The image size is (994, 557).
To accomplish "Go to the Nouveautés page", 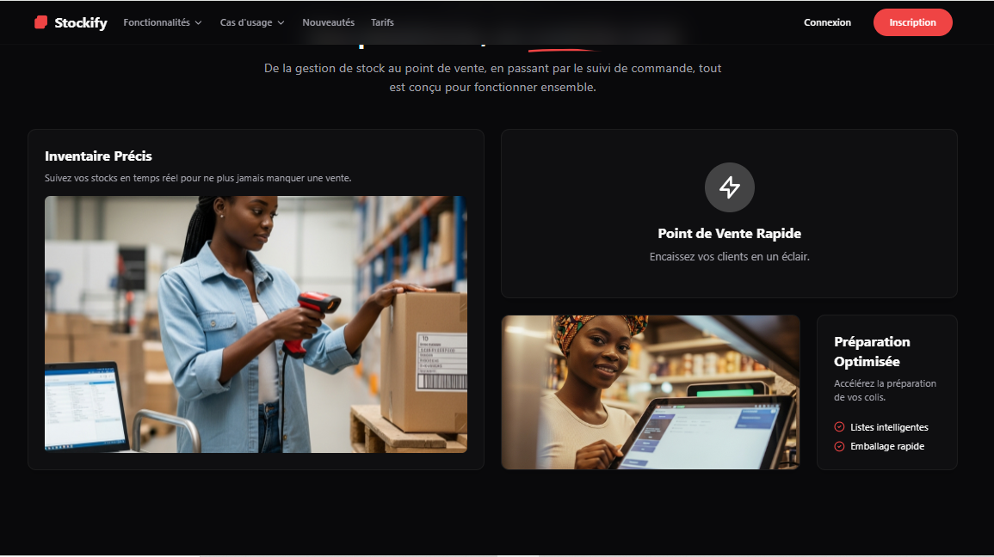I will [329, 22].
